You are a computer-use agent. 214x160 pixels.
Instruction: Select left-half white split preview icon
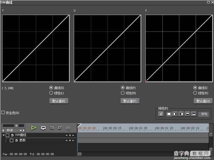click(175, 114)
